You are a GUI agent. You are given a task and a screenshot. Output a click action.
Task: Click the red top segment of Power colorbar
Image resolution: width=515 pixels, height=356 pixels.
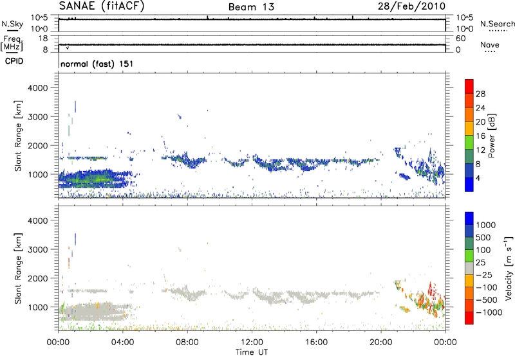469,86
